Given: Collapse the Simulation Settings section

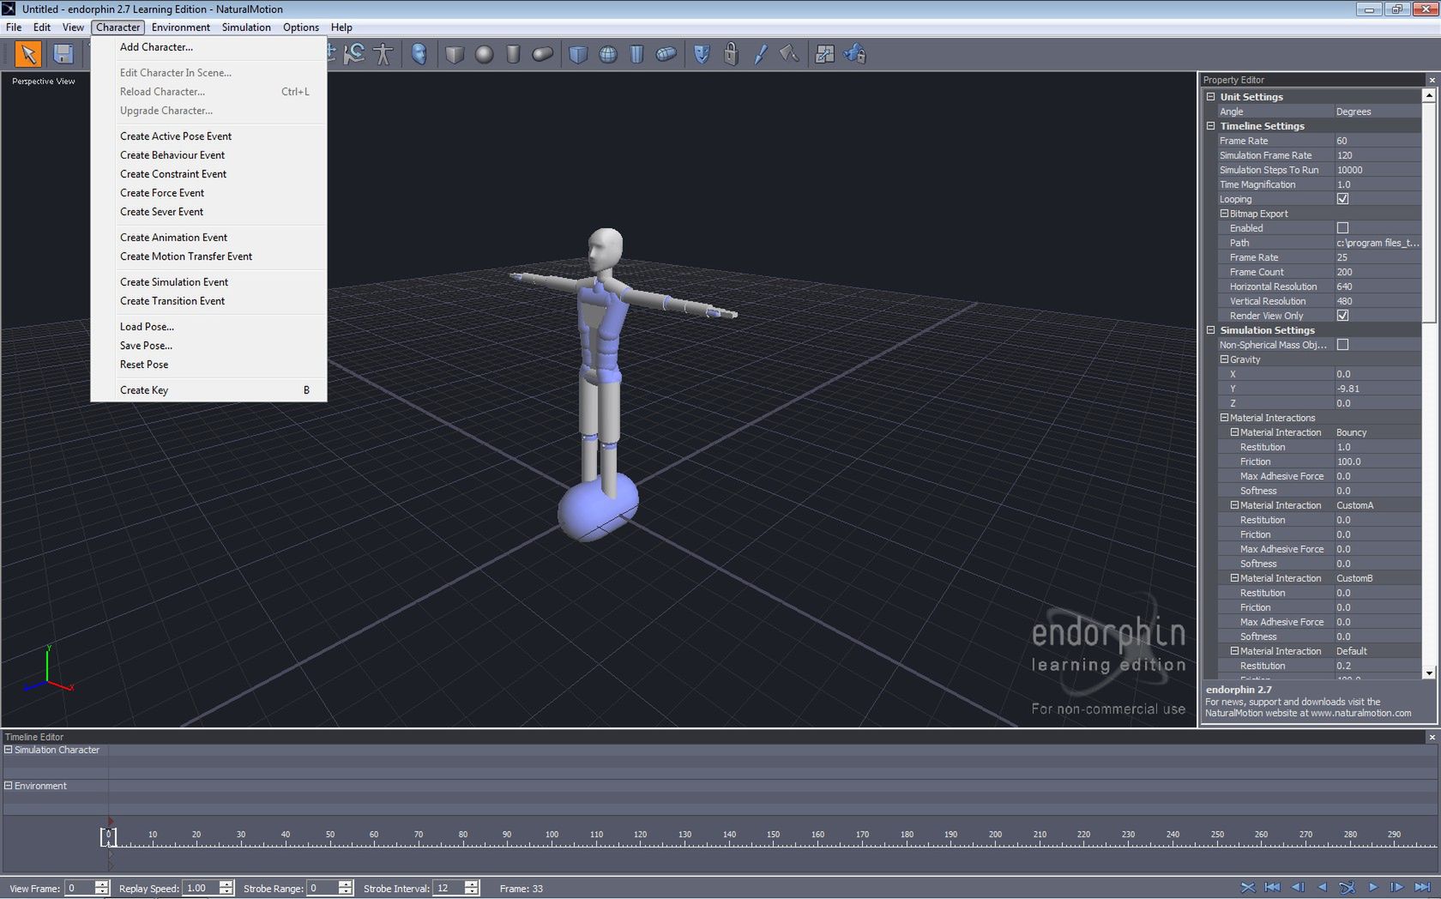Looking at the screenshot, I should (x=1211, y=329).
